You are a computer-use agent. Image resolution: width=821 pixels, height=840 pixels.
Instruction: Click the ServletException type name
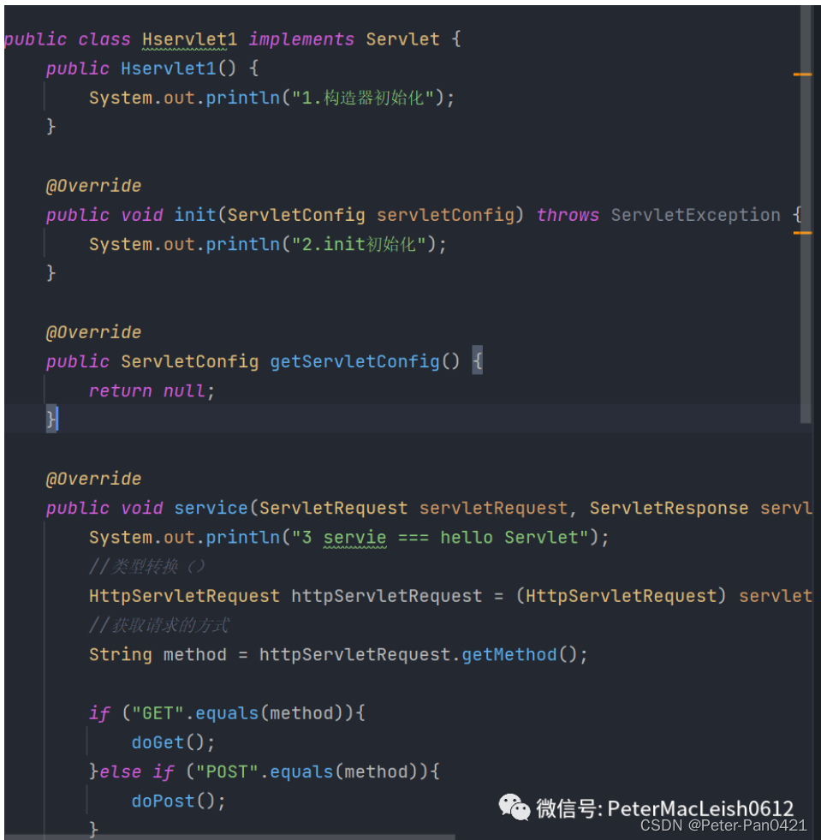point(696,215)
